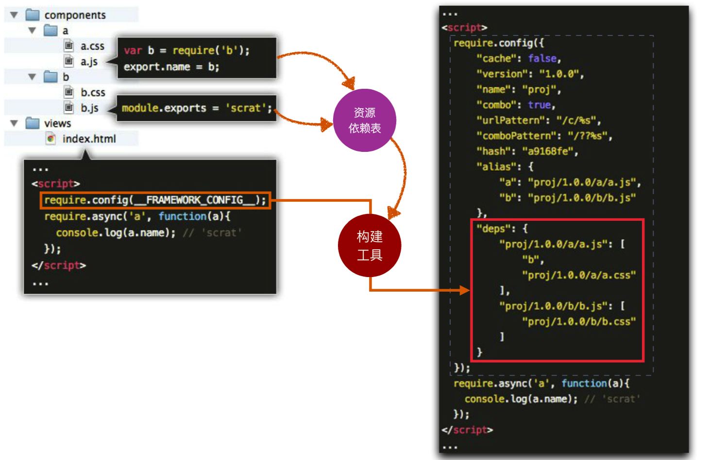Click the b.css file icon
The height and width of the screenshot is (460, 711).
tap(69, 92)
